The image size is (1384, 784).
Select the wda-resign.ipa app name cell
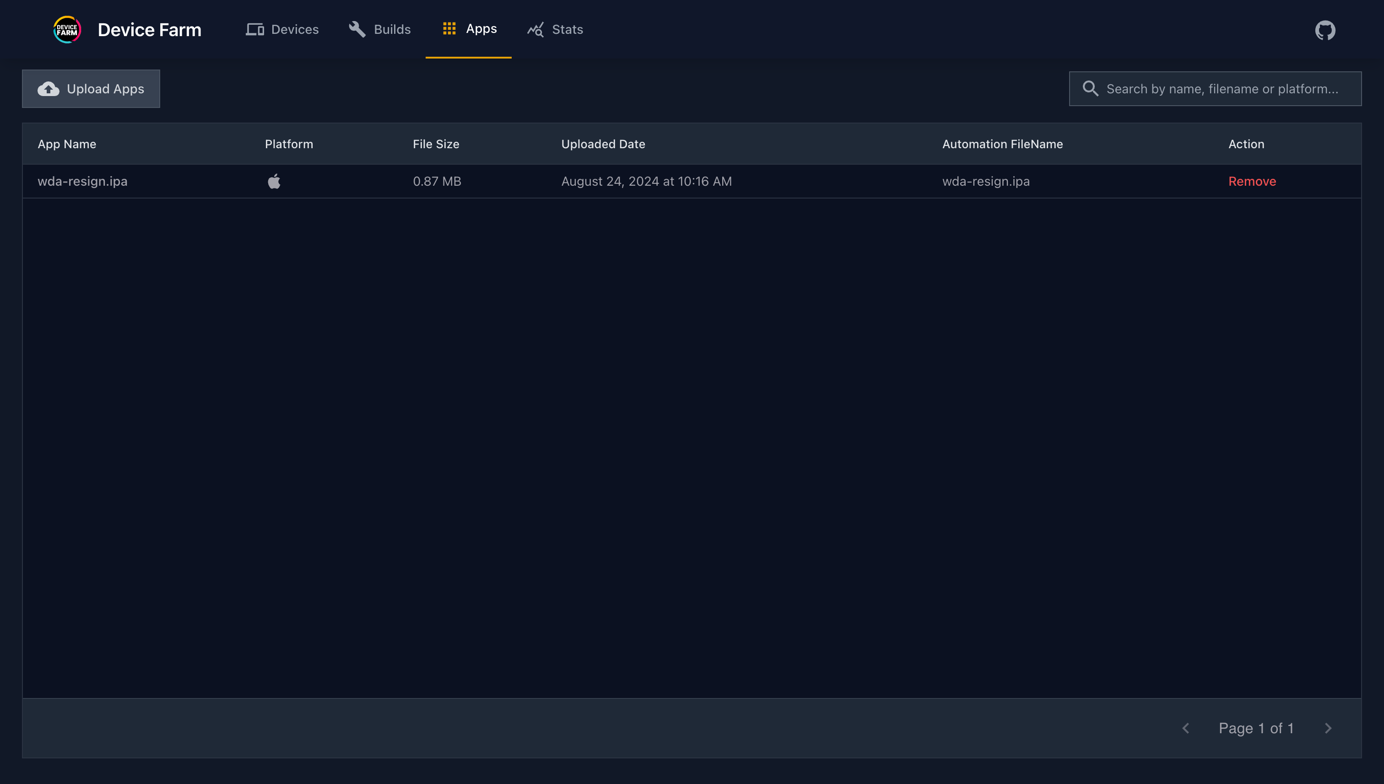[82, 182]
